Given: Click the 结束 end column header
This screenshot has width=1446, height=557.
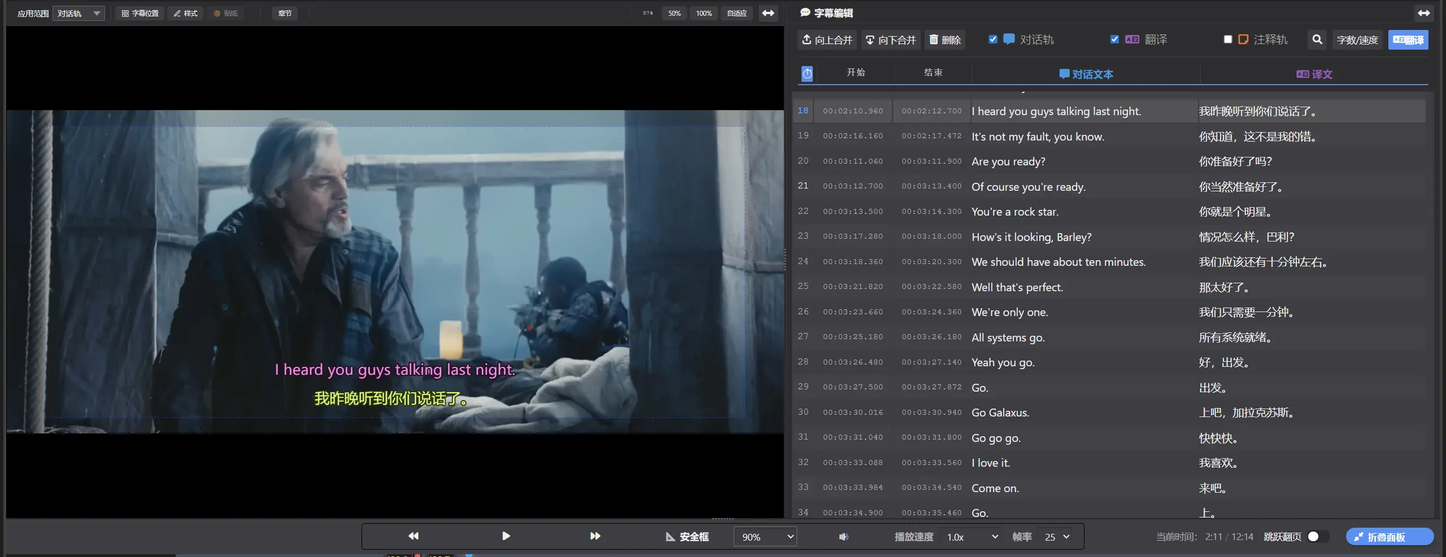Looking at the screenshot, I should tap(933, 72).
